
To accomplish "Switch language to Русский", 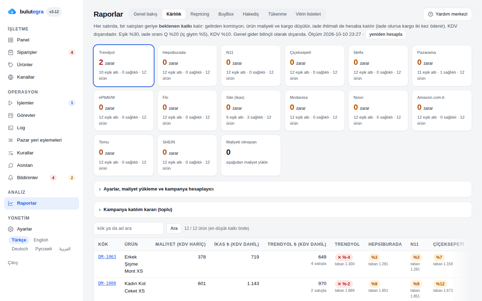I will click(44, 249).
